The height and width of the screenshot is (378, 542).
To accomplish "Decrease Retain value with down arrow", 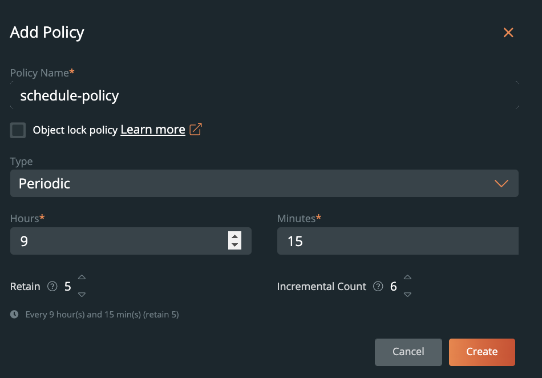I will tap(82, 295).
